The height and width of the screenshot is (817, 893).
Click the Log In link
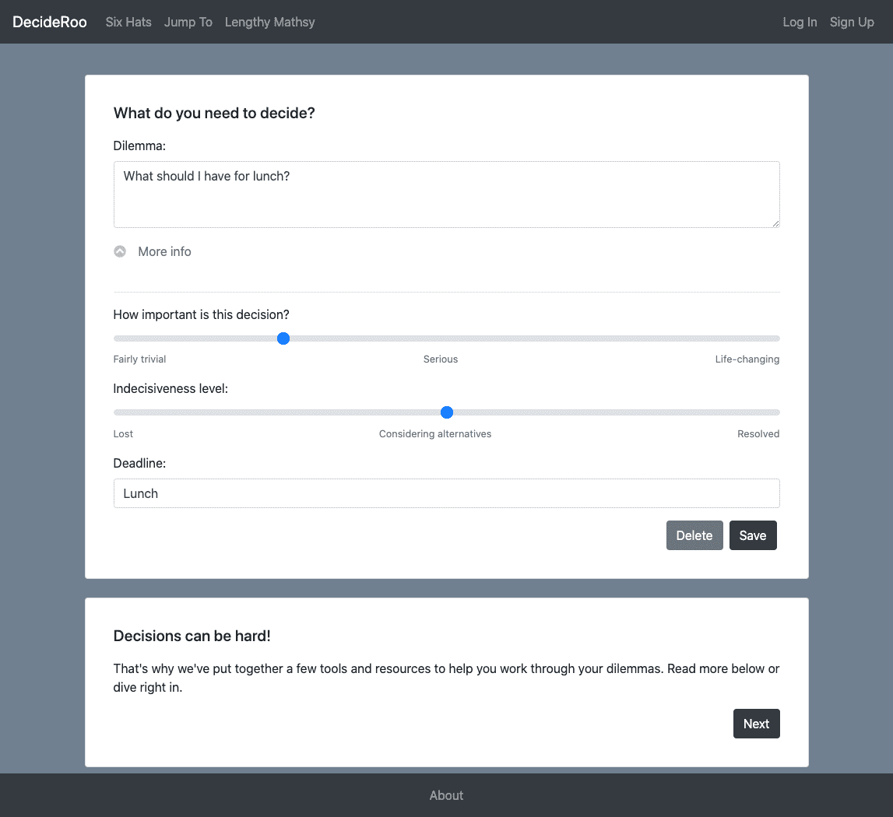(x=800, y=23)
